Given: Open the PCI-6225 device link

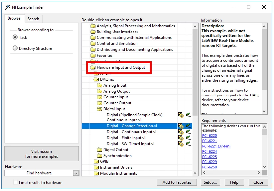Looking at the screenshot, I should coord(209,157).
